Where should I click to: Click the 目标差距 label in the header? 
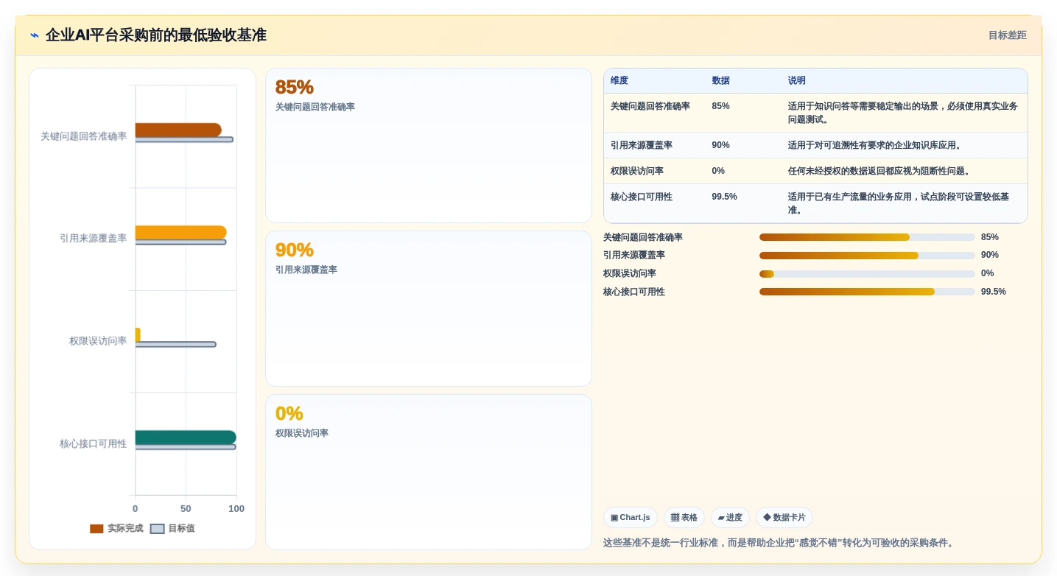1007,35
